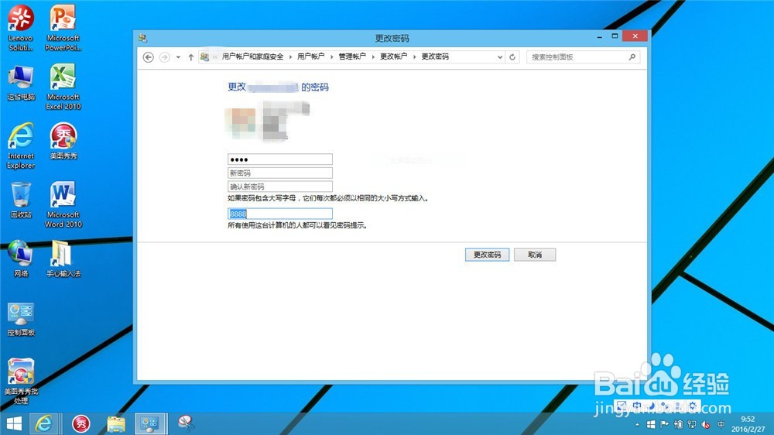Click the 更改密码 button
774x435 pixels.
487,255
